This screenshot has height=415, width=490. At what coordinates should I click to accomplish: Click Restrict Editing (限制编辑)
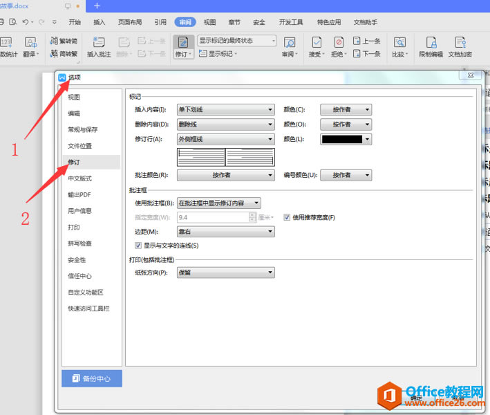click(x=431, y=47)
